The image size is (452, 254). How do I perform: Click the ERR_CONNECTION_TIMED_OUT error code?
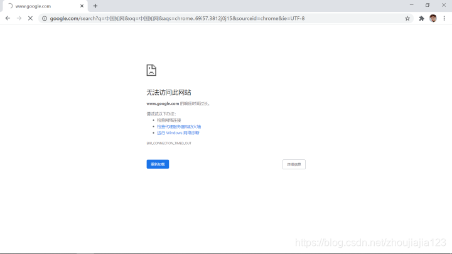point(169,143)
